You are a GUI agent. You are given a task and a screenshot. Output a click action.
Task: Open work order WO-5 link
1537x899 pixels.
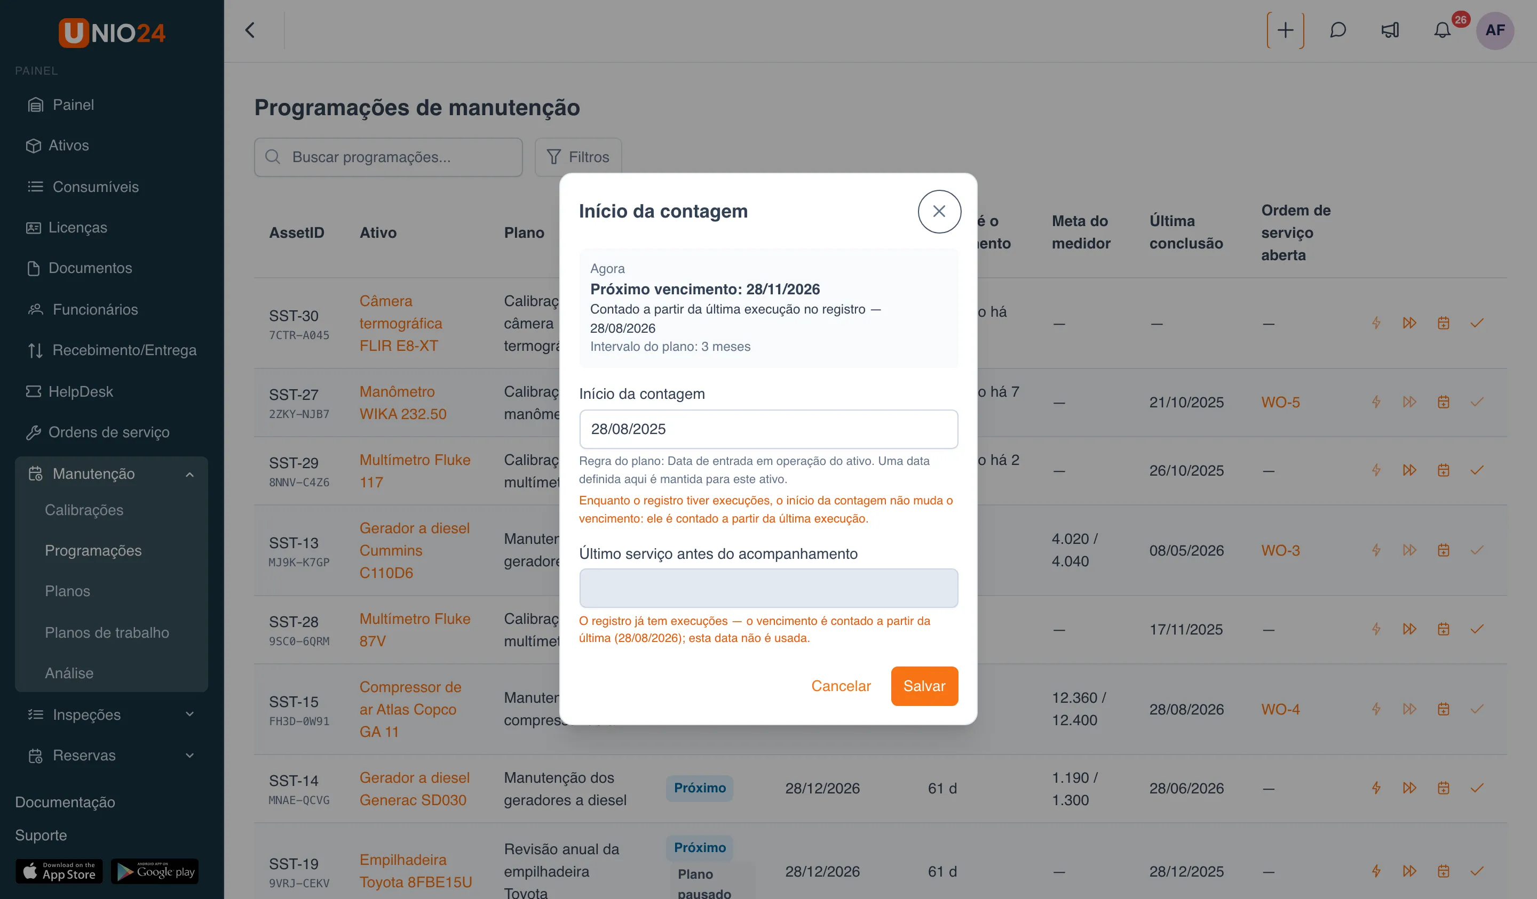point(1280,402)
